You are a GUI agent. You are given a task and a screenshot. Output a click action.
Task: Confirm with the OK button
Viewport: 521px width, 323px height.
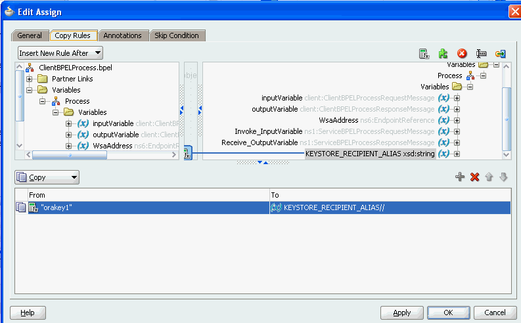[448, 312]
